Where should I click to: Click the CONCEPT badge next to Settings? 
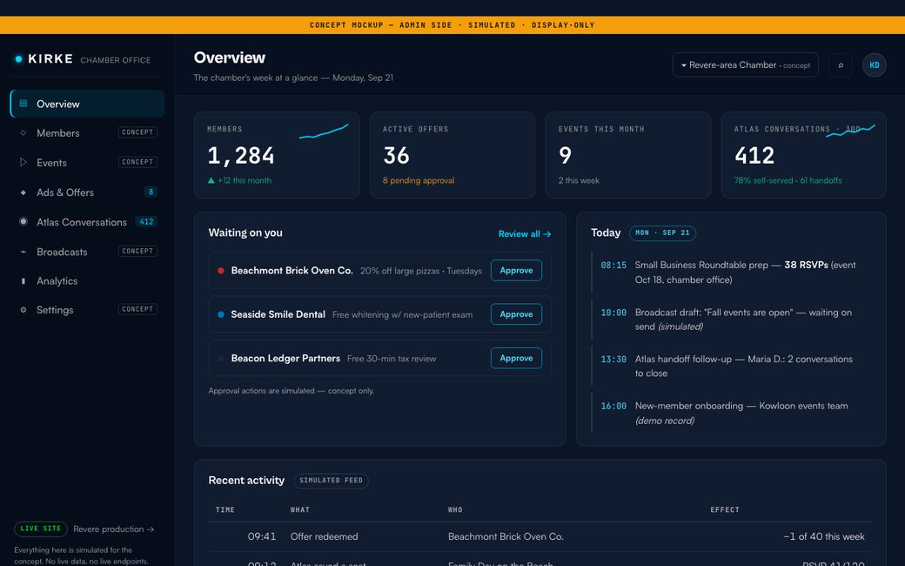click(x=137, y=309)
